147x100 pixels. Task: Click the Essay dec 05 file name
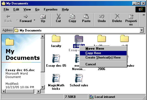[x=56, y=66]
